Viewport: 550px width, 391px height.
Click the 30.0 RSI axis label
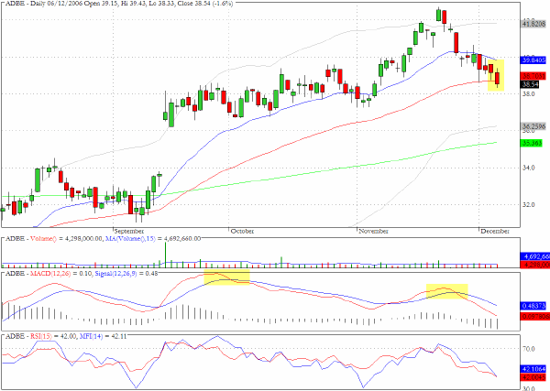(x=528, y=388)
